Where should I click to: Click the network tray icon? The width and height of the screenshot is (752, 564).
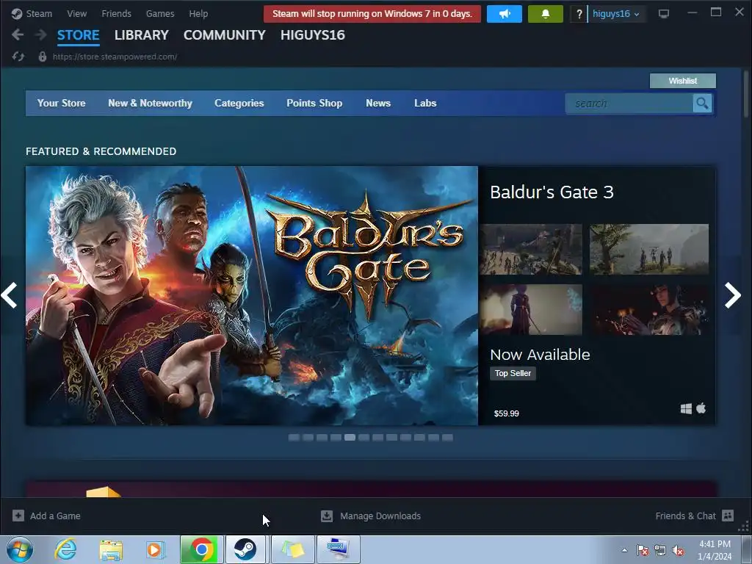pyautogui.click(x=660, y=550)
